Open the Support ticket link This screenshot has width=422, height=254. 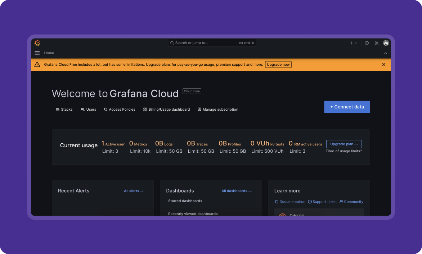pos(322,202)
